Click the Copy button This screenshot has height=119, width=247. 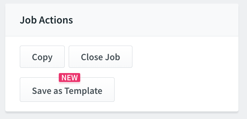[x=42, y=57]
